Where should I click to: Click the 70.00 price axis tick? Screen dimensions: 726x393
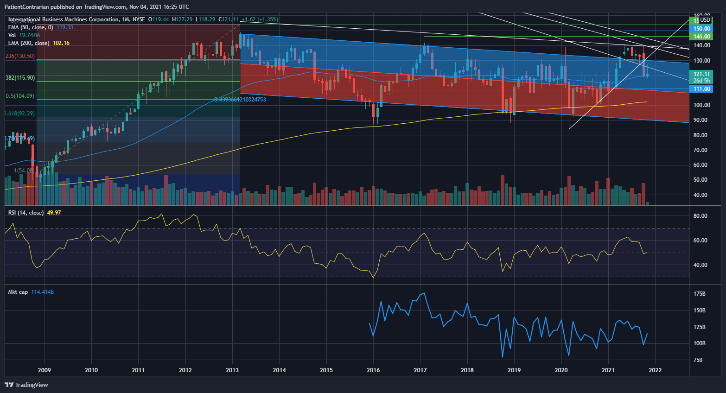[x=701, y=150]
